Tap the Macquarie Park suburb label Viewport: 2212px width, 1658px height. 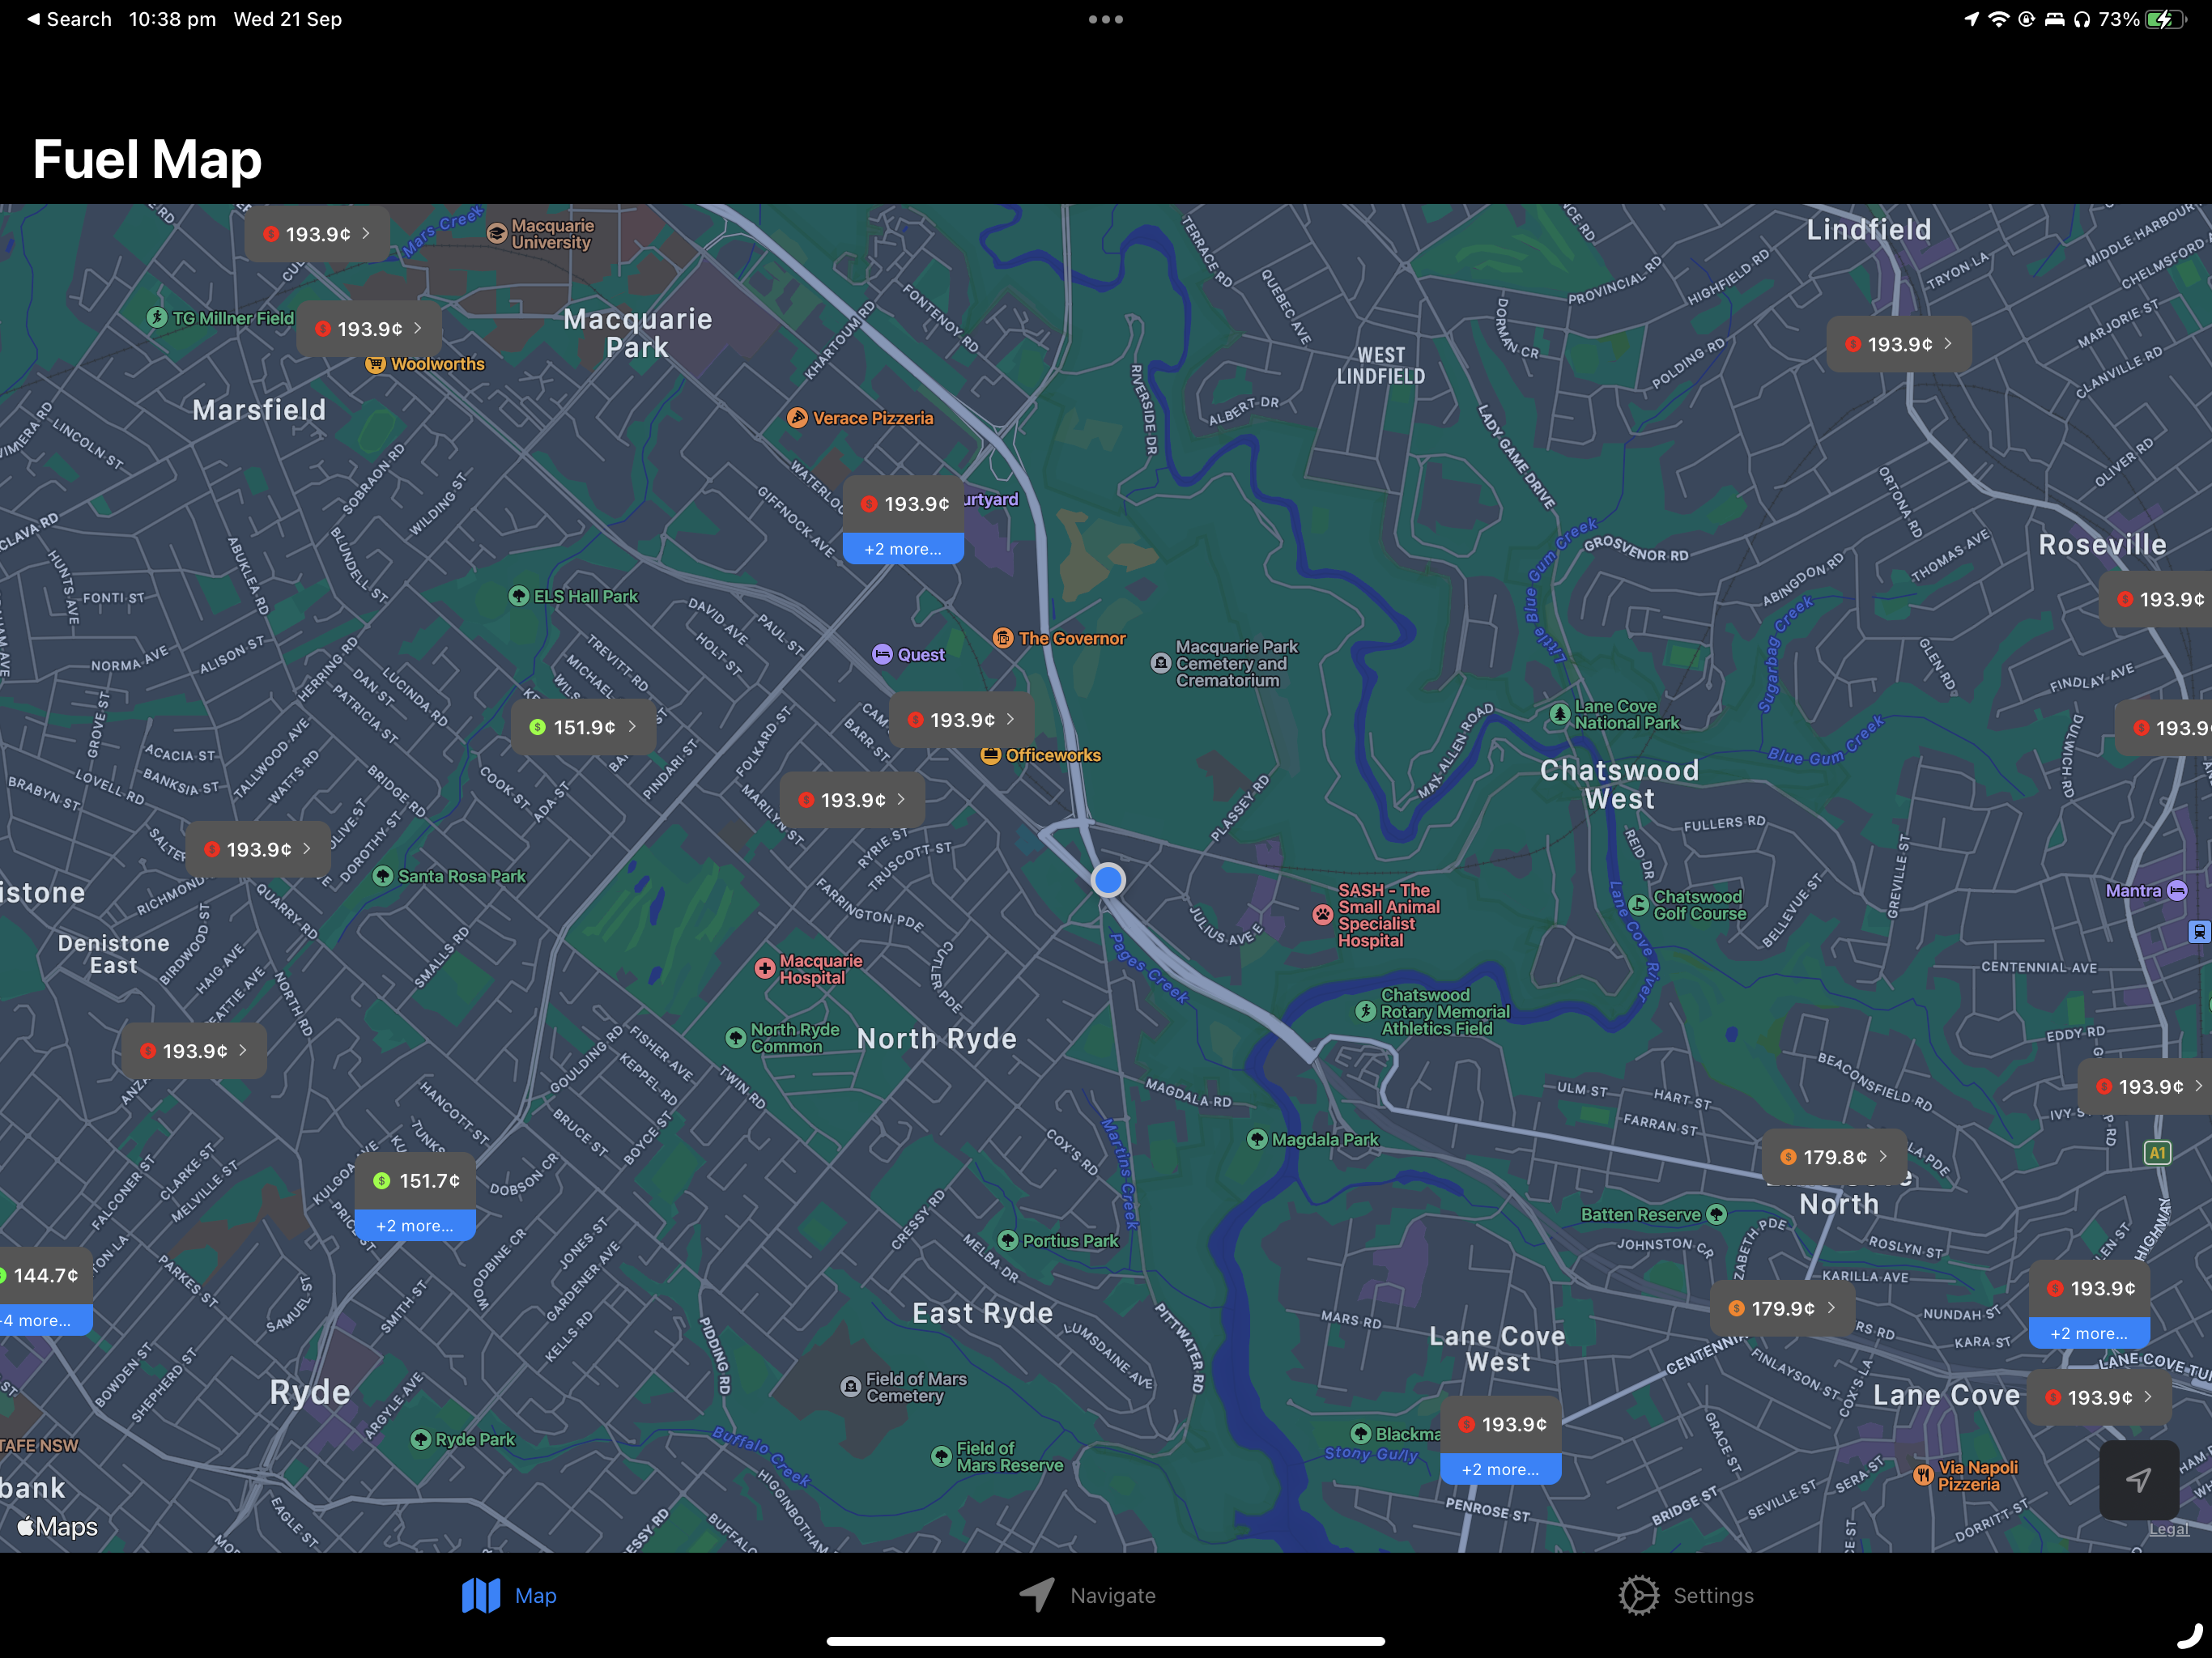point(638,333)
